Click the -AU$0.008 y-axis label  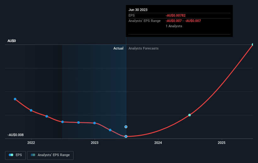pyautogui.click(x=16, y=135)
